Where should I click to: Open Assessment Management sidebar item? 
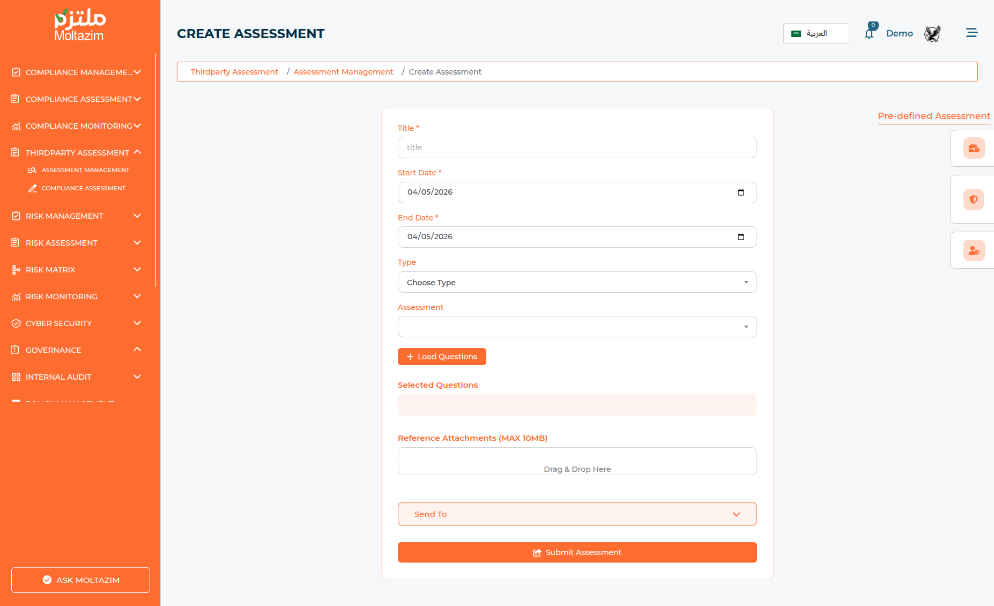pos(85,171)
